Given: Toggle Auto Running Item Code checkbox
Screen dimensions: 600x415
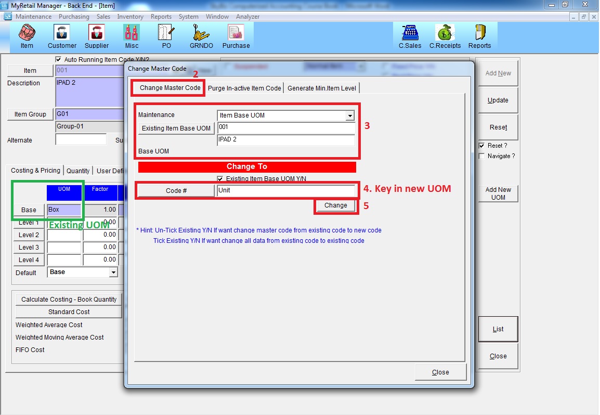Looking at the screenshot, I should point(58,60).
